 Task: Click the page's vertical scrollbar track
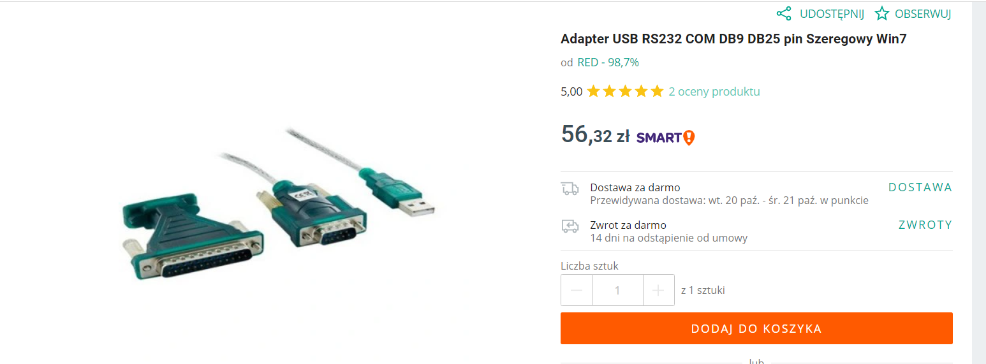(x=978, y=191)
